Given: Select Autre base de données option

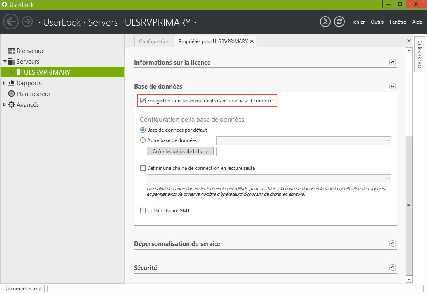Looking at the screenshot, I should pos(143,140).
